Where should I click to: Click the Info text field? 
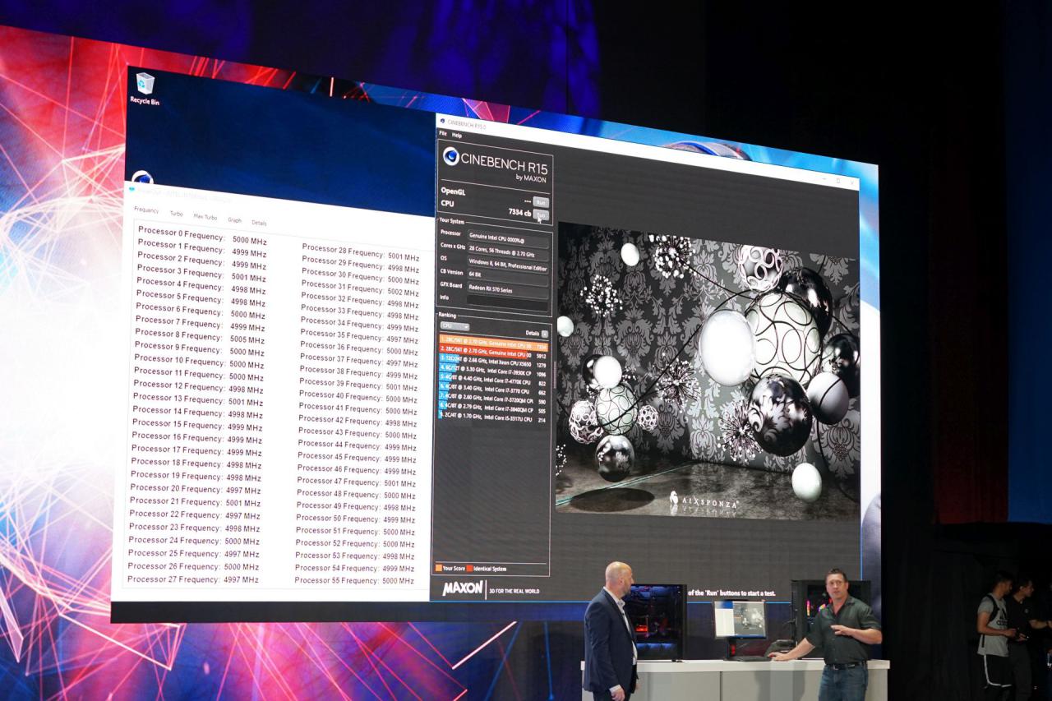[x=507, y=302]
